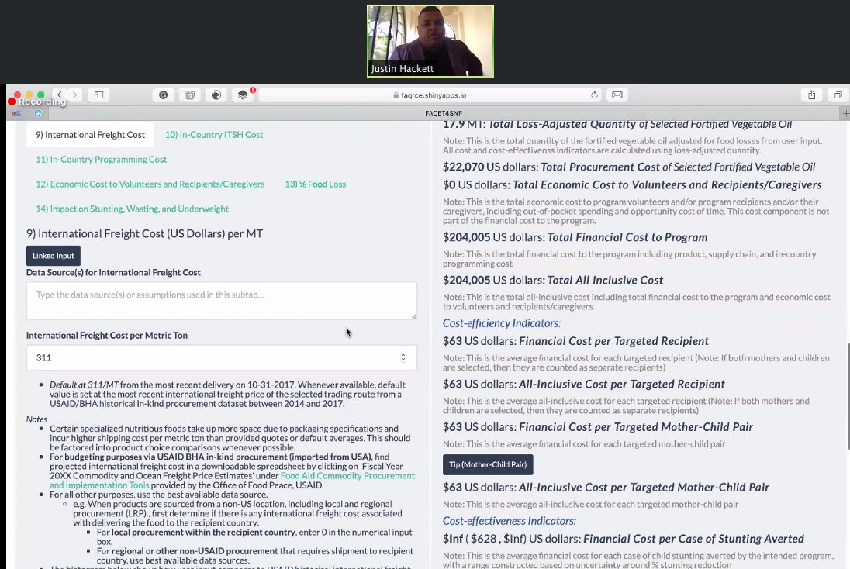This screenshot has height=569, width=850.
Task: Click the $22,070 Total Procurement Cost line
Action: pyautogui.click(x=629, y=167)
